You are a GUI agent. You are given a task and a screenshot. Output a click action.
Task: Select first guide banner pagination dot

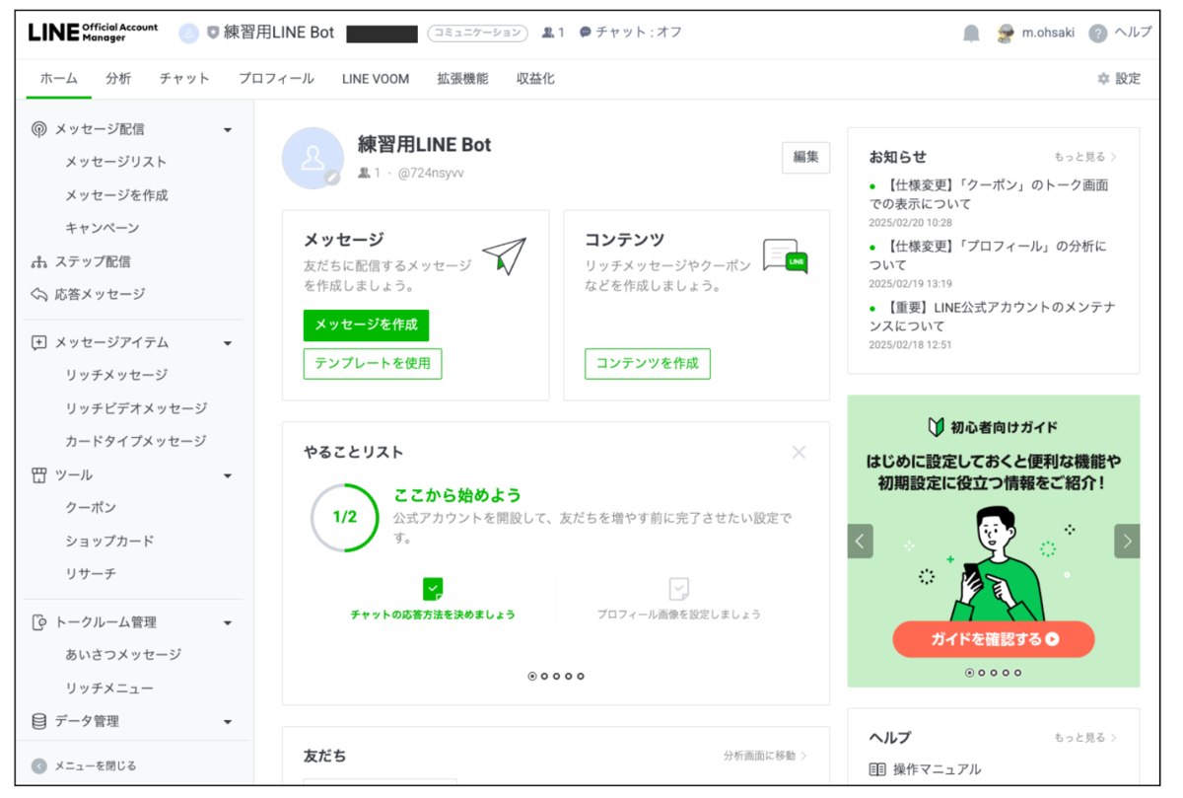coord(969,673)
